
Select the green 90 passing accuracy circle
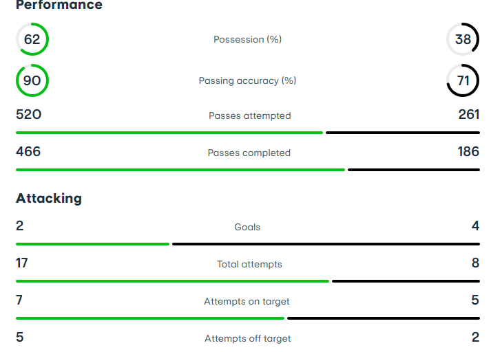[x=32, y=80]
